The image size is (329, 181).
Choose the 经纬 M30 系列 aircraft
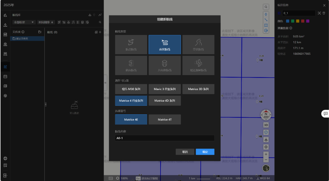131,89
